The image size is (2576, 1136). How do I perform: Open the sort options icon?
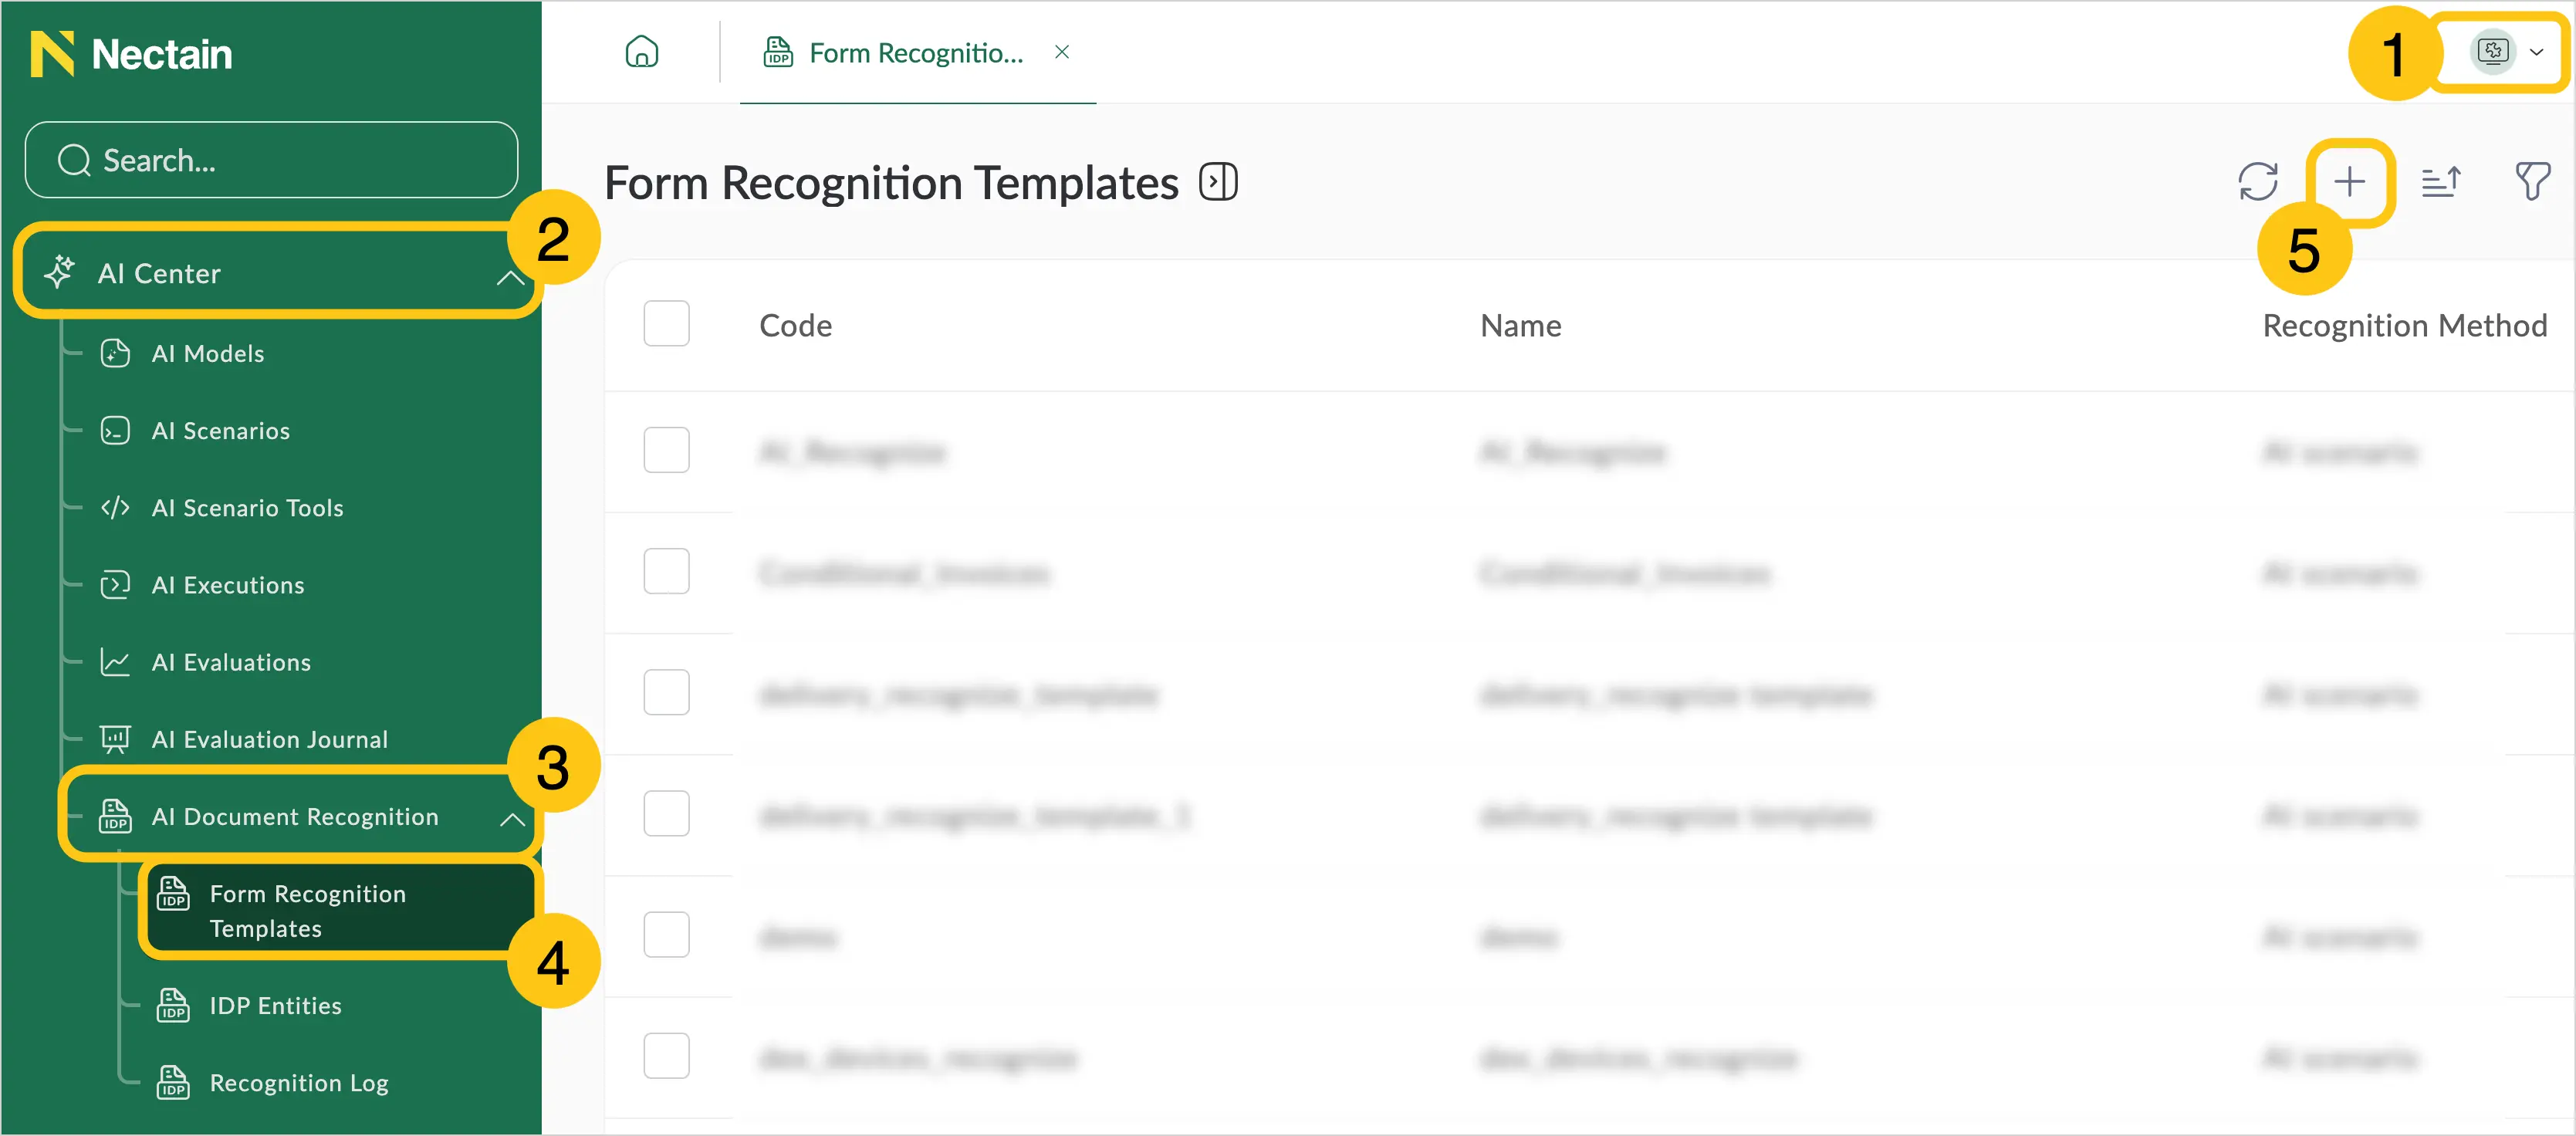coord(2441,182)
